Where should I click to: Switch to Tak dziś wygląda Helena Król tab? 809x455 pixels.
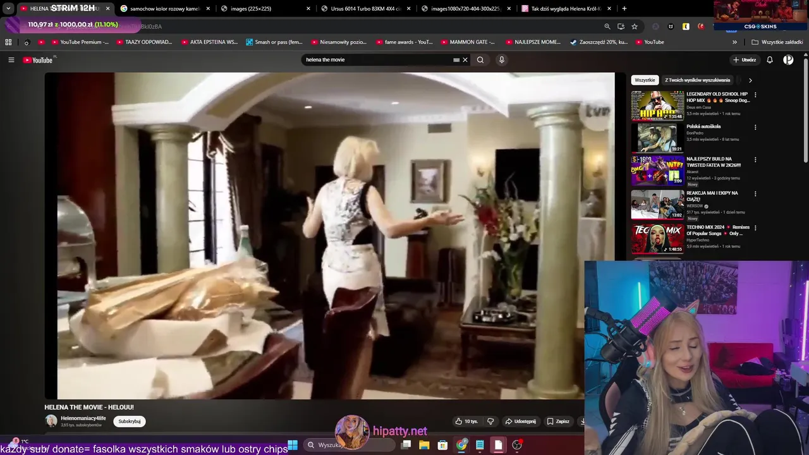(566, 9)
